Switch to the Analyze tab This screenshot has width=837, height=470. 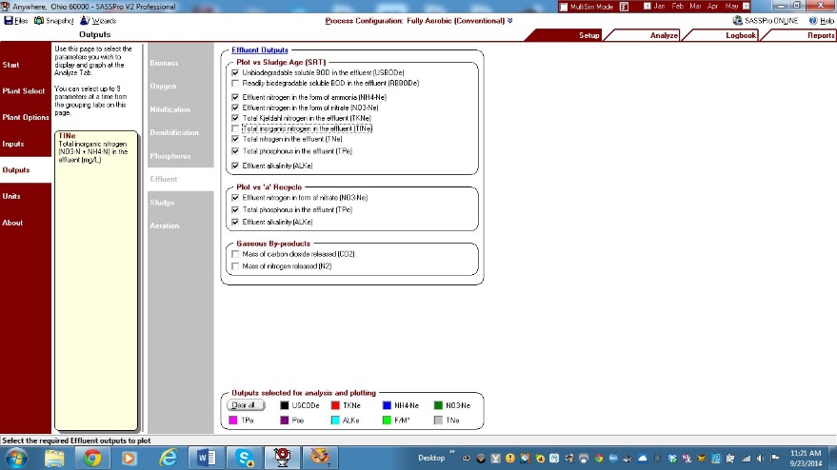664,35
